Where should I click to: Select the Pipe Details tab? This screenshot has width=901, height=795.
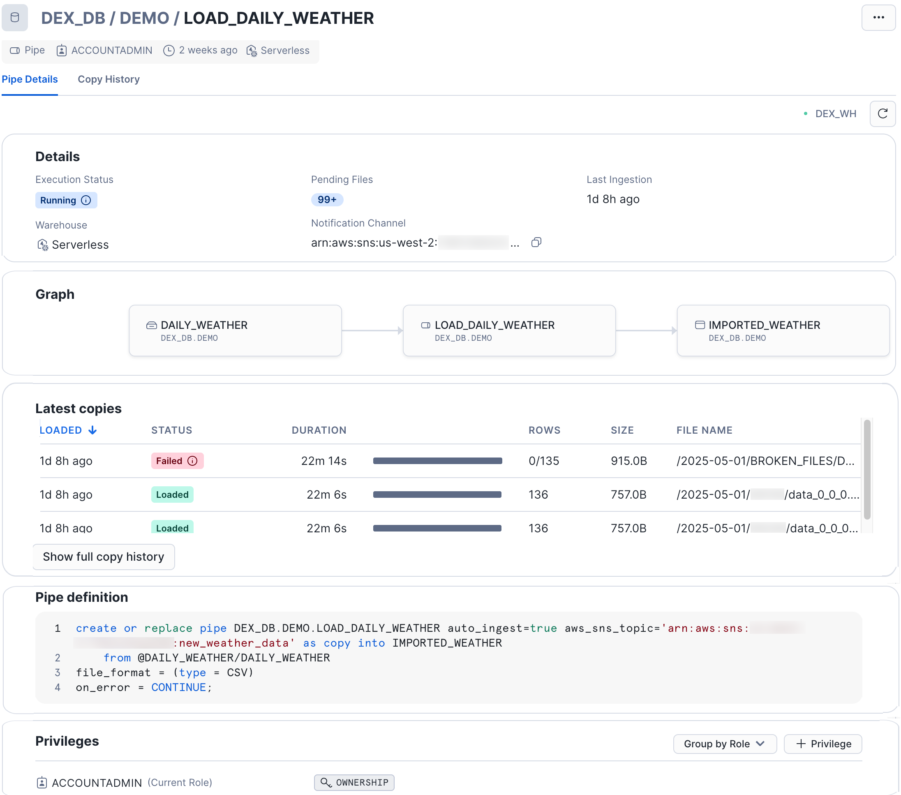(30, 79)
